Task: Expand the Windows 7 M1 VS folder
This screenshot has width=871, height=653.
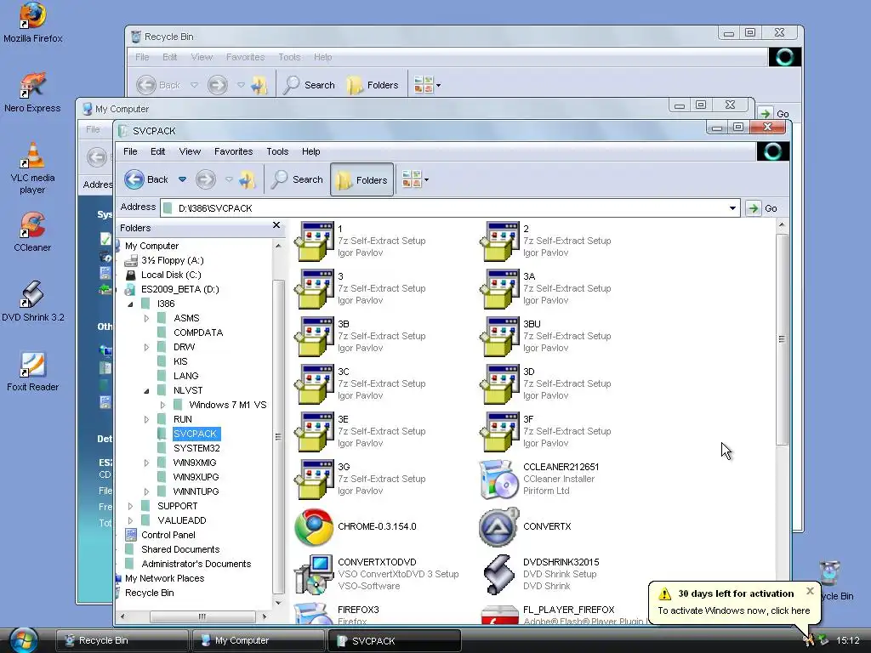Action: (x=162, y=405)
